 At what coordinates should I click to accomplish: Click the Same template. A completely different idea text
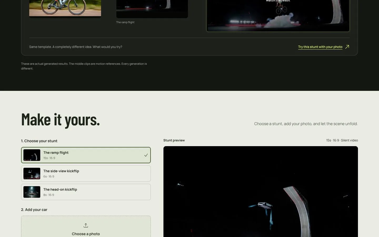(x=76, y=47)
